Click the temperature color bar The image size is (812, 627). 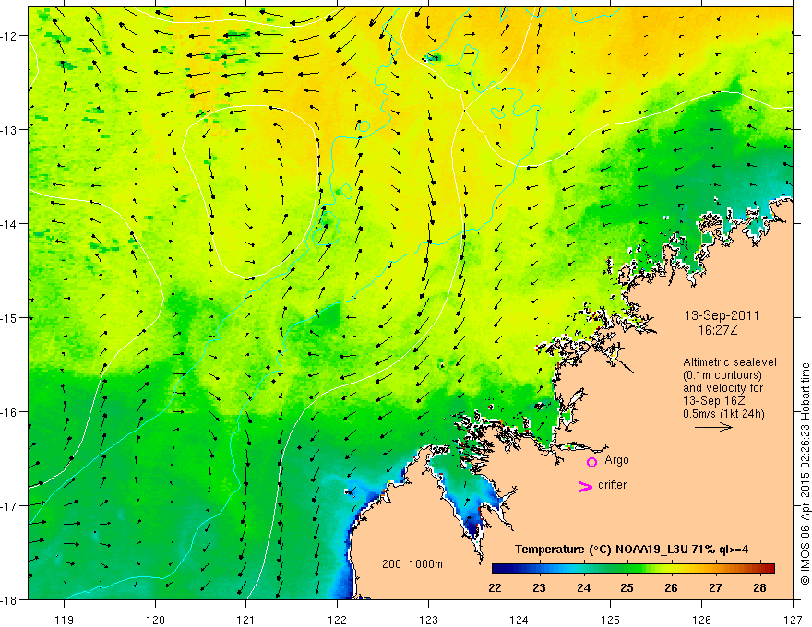[633, 568]
